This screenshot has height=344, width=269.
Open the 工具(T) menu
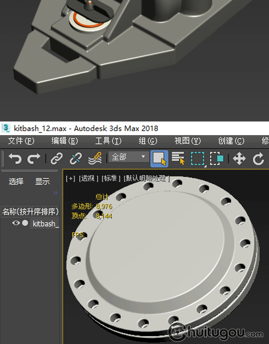point(108,140)
